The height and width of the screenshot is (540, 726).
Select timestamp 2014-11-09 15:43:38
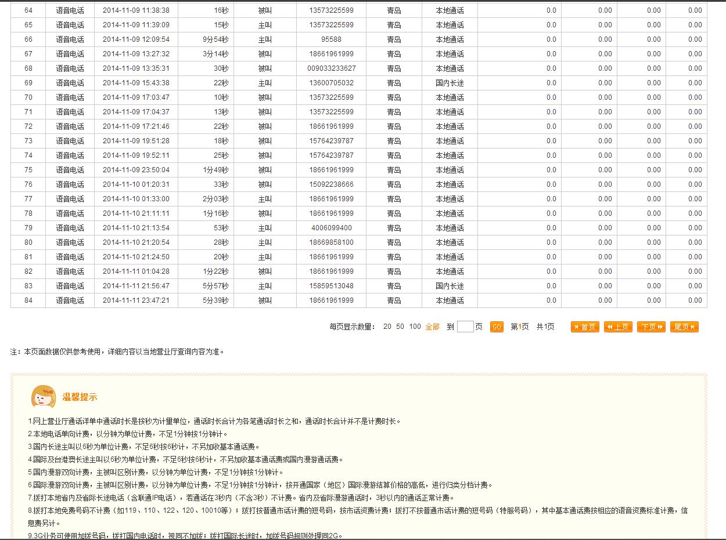coord(136,83)
